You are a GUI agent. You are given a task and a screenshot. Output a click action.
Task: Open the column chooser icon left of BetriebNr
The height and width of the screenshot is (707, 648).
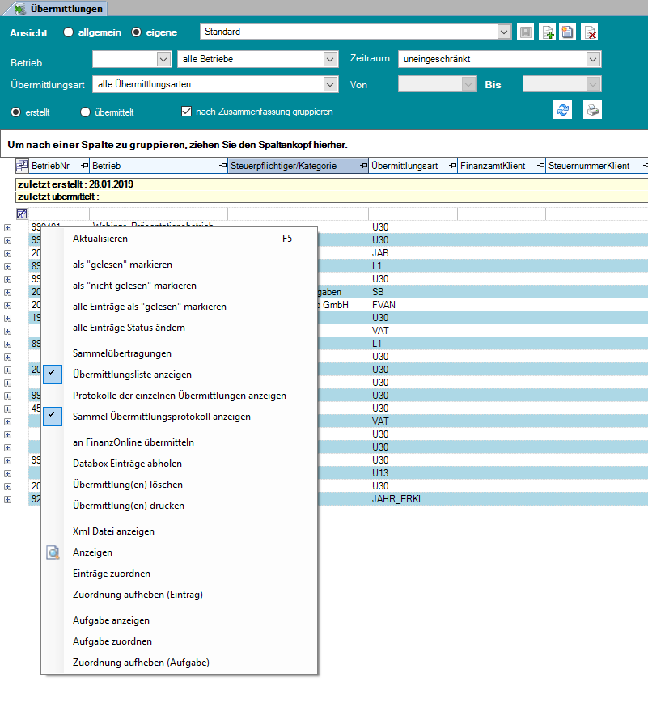(x=22, y=166)
